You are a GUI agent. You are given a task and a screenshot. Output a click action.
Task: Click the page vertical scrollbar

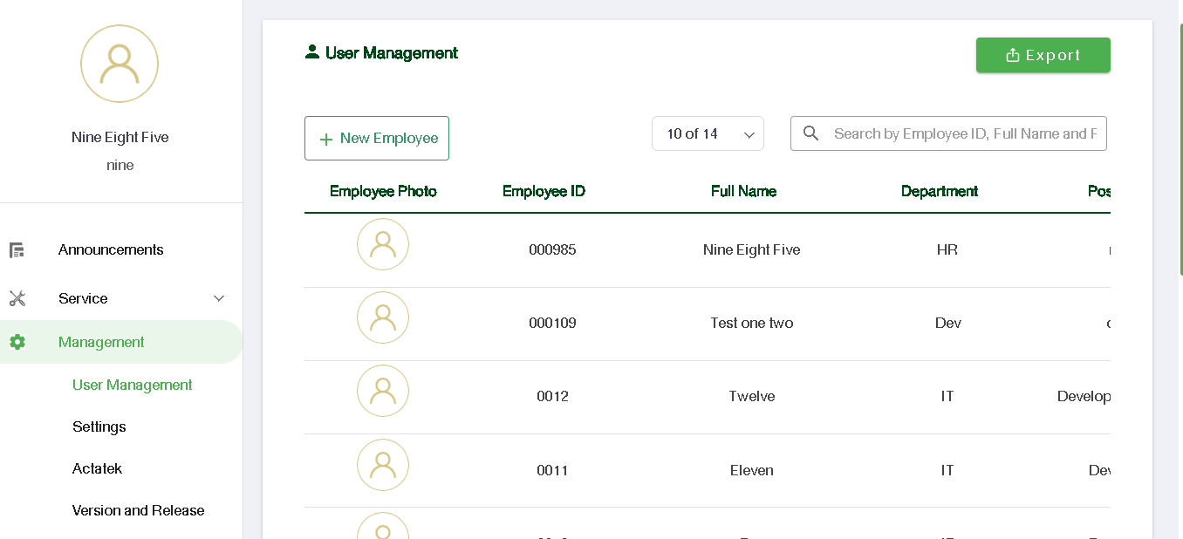1180,148
